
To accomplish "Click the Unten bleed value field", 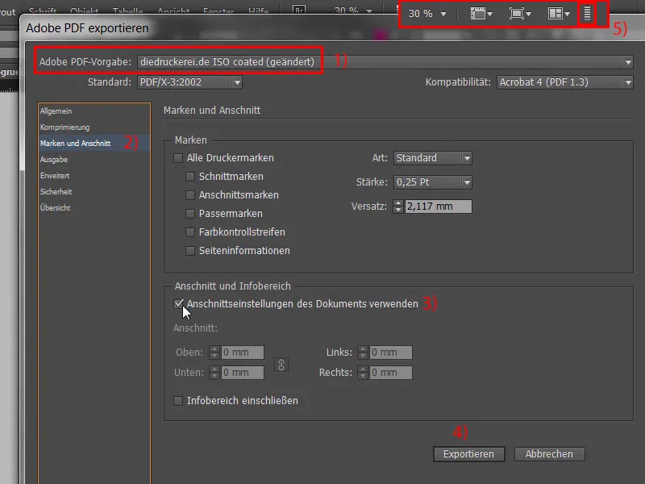I will coord(243,373).
